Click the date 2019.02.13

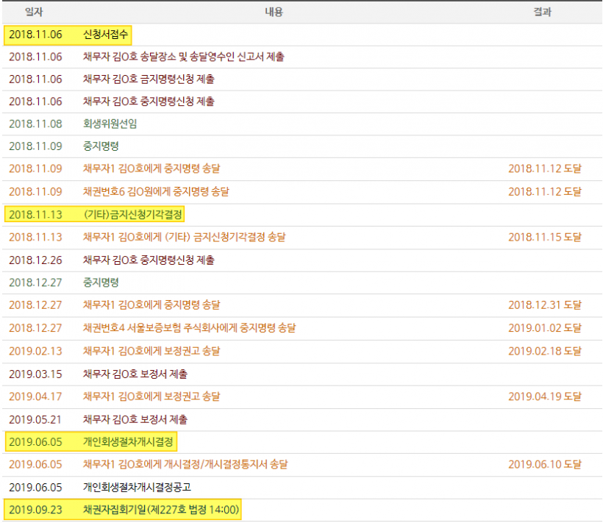pyautogui.click(x=35, y=351)
